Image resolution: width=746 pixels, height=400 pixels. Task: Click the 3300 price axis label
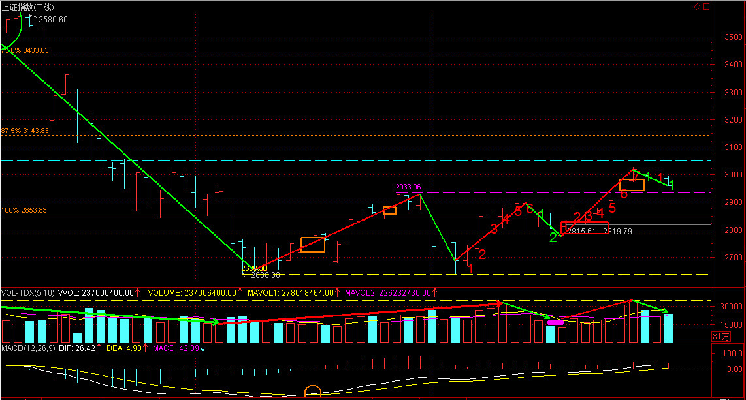(x=733, y=92)
